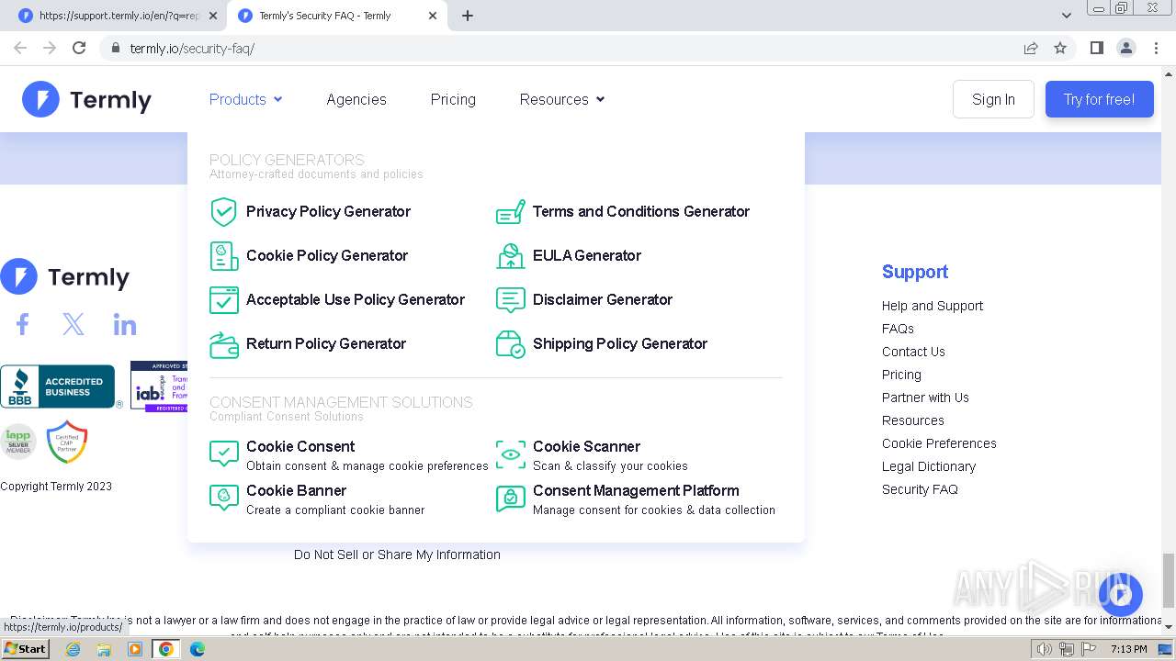Open the Legal Dictionary footer link
Viewport: 1176px width, 661px height.
tap(929, 466)
